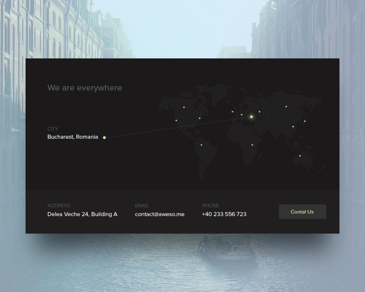This screenshot has width=365, height=292.
Task: Click the glowing Bucharest marker on the map
Action: 251,117
